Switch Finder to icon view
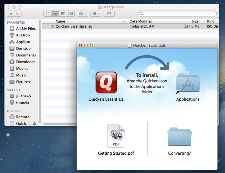 tap(48, 14)
